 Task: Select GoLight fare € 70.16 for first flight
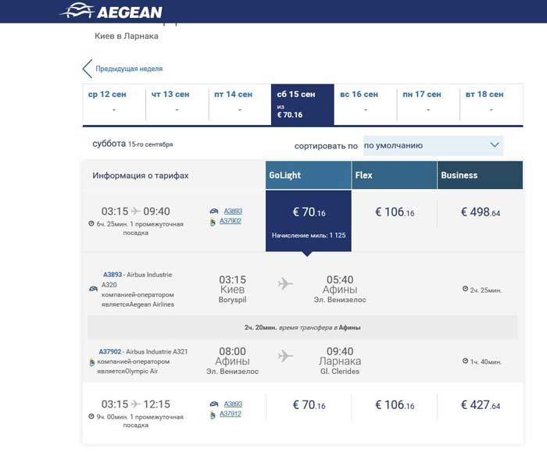(309, 212)
